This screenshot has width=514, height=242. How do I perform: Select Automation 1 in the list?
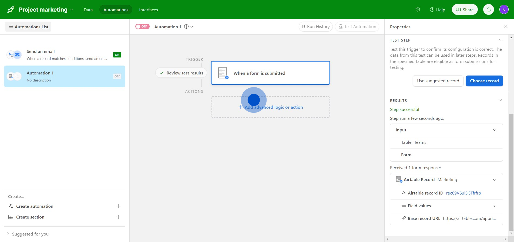65,76
